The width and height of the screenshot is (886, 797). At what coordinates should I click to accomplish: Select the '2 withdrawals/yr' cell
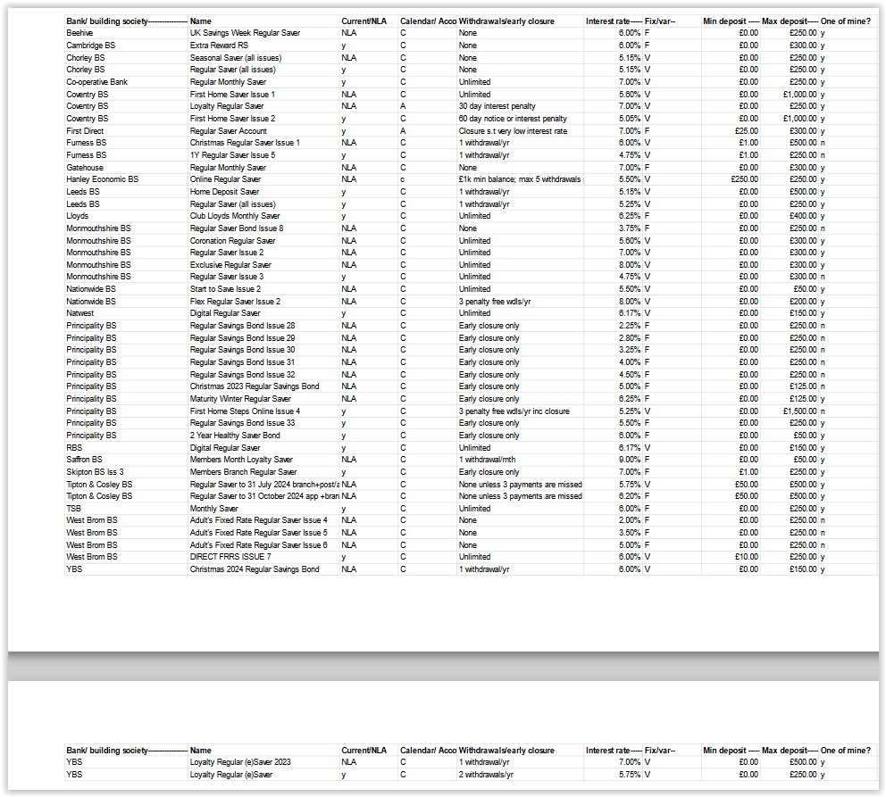click(x=485, y=775)
